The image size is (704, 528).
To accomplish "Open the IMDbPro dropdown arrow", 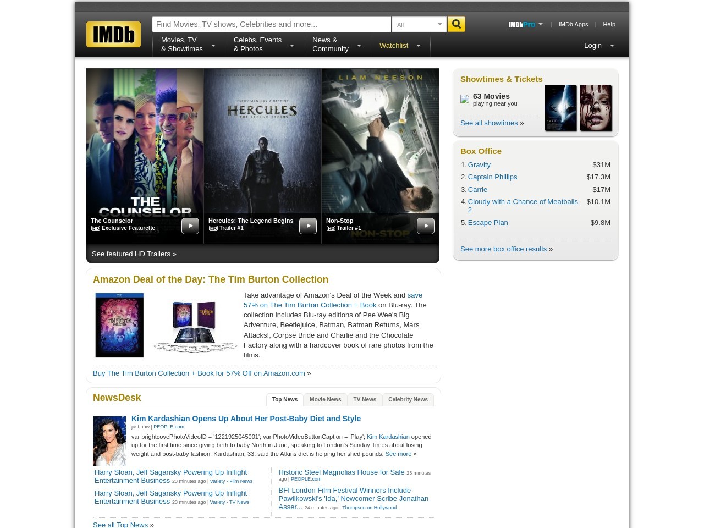I will [541, 24].
